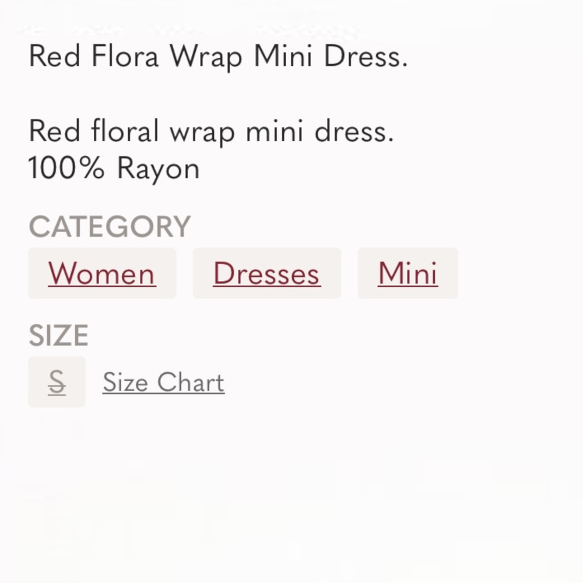Choose Dresses from the category tags
The height and width of the screenshot is (583, 583).
(x=266, y=273)
